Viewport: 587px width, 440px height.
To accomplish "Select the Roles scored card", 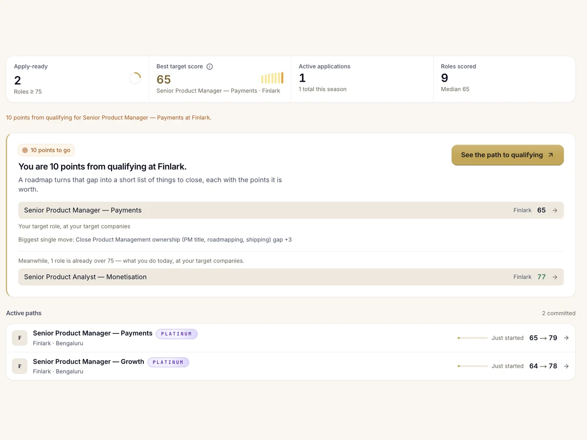I will click(504, 79).
